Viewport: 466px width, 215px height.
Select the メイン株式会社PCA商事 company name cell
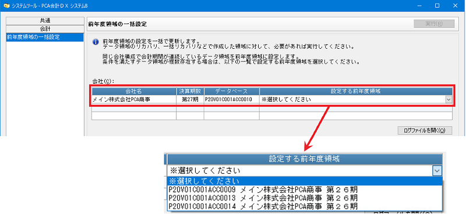click(134, 99)
